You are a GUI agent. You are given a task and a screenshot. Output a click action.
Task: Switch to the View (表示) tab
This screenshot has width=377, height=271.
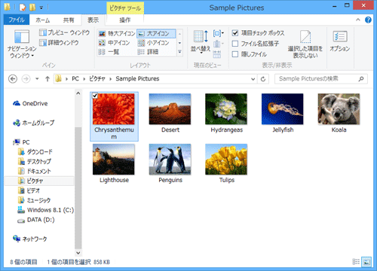93,20
